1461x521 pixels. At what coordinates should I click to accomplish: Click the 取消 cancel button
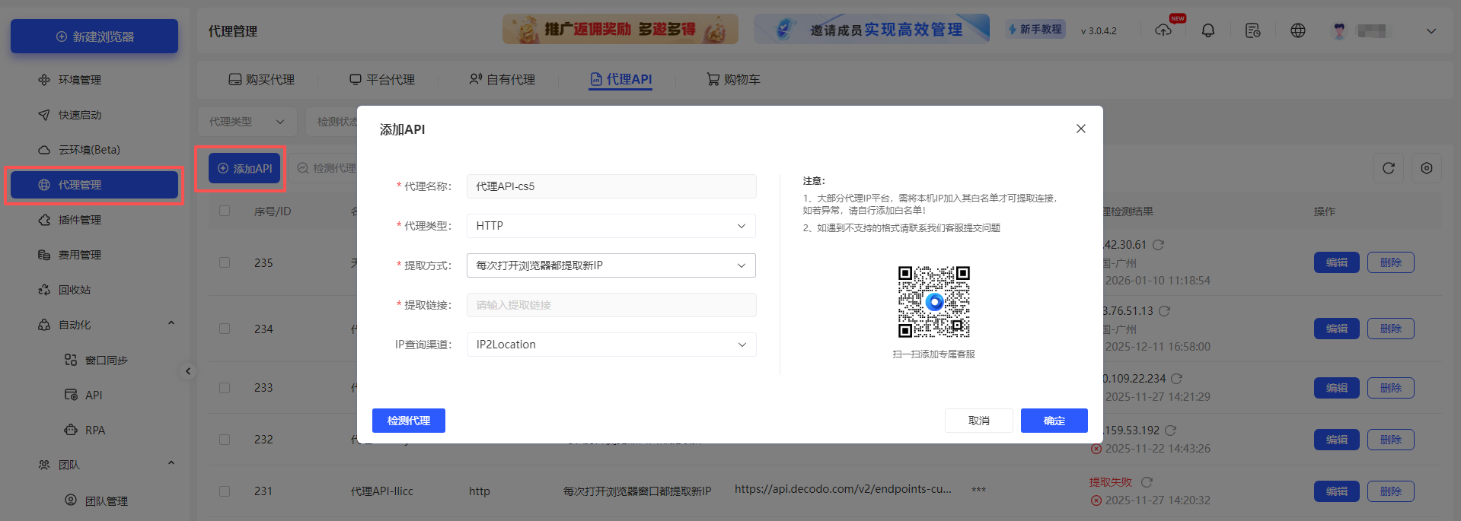pos(979,421)
